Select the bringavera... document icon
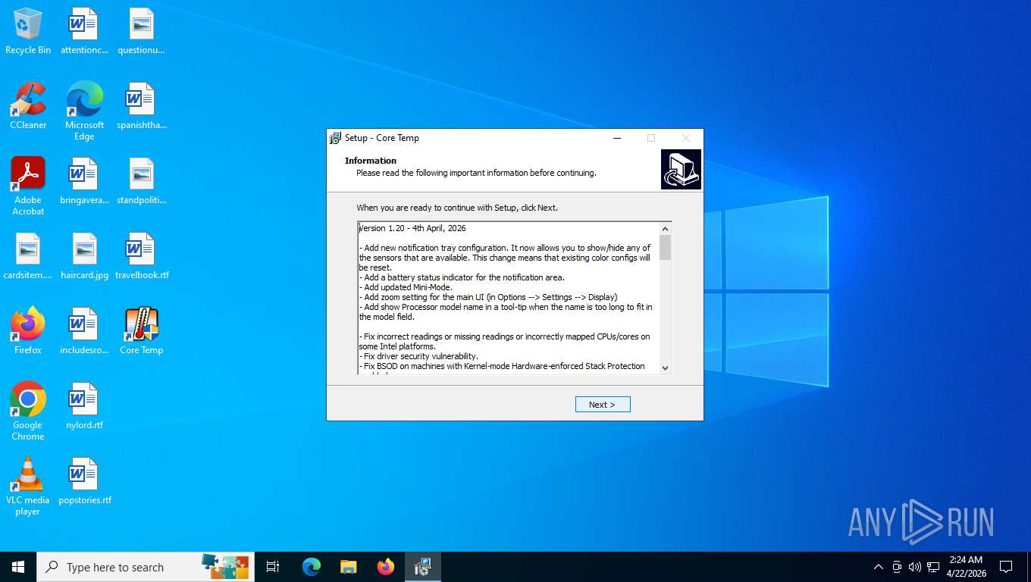Image resolution: width=1031 pixels, height=582 pixels. coord(84,181)
